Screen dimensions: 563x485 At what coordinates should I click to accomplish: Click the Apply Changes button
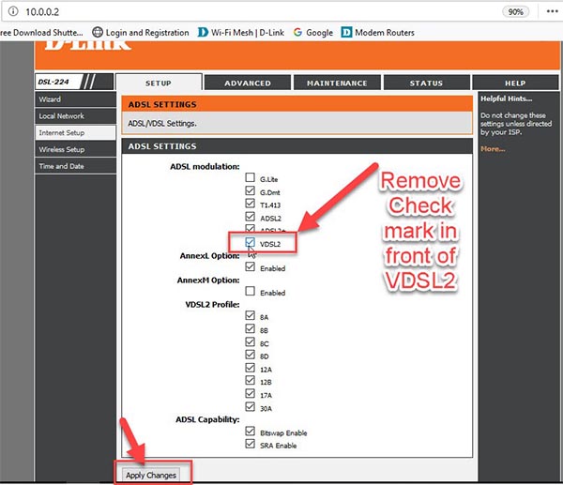[x=151, y=475]
